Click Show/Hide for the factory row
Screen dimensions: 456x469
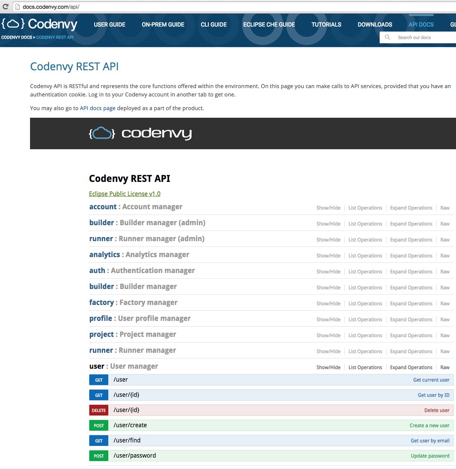coord(328,303)
